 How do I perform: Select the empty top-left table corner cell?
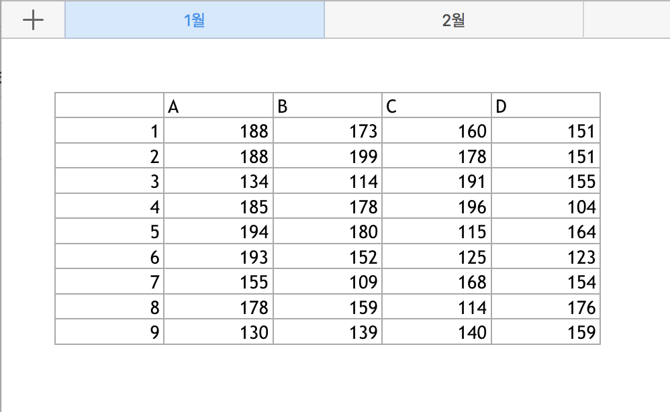point(109,105)
